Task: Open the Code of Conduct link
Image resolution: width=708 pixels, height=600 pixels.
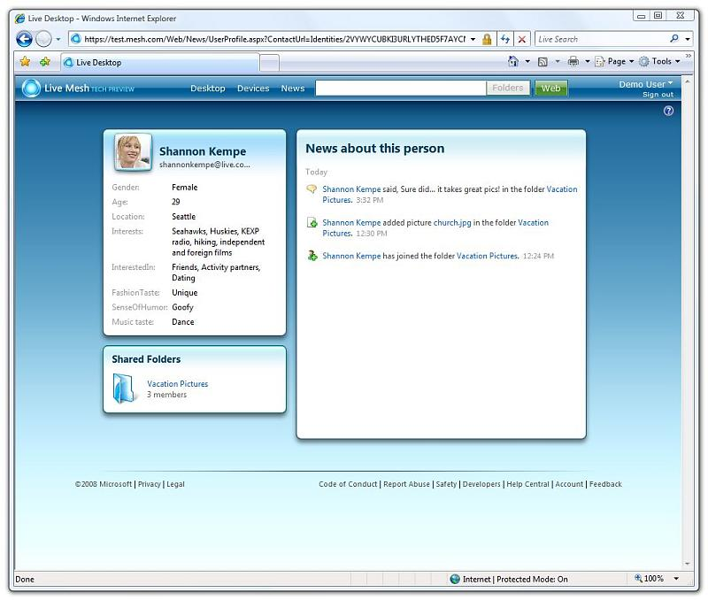Action: [x=348, y=484]
